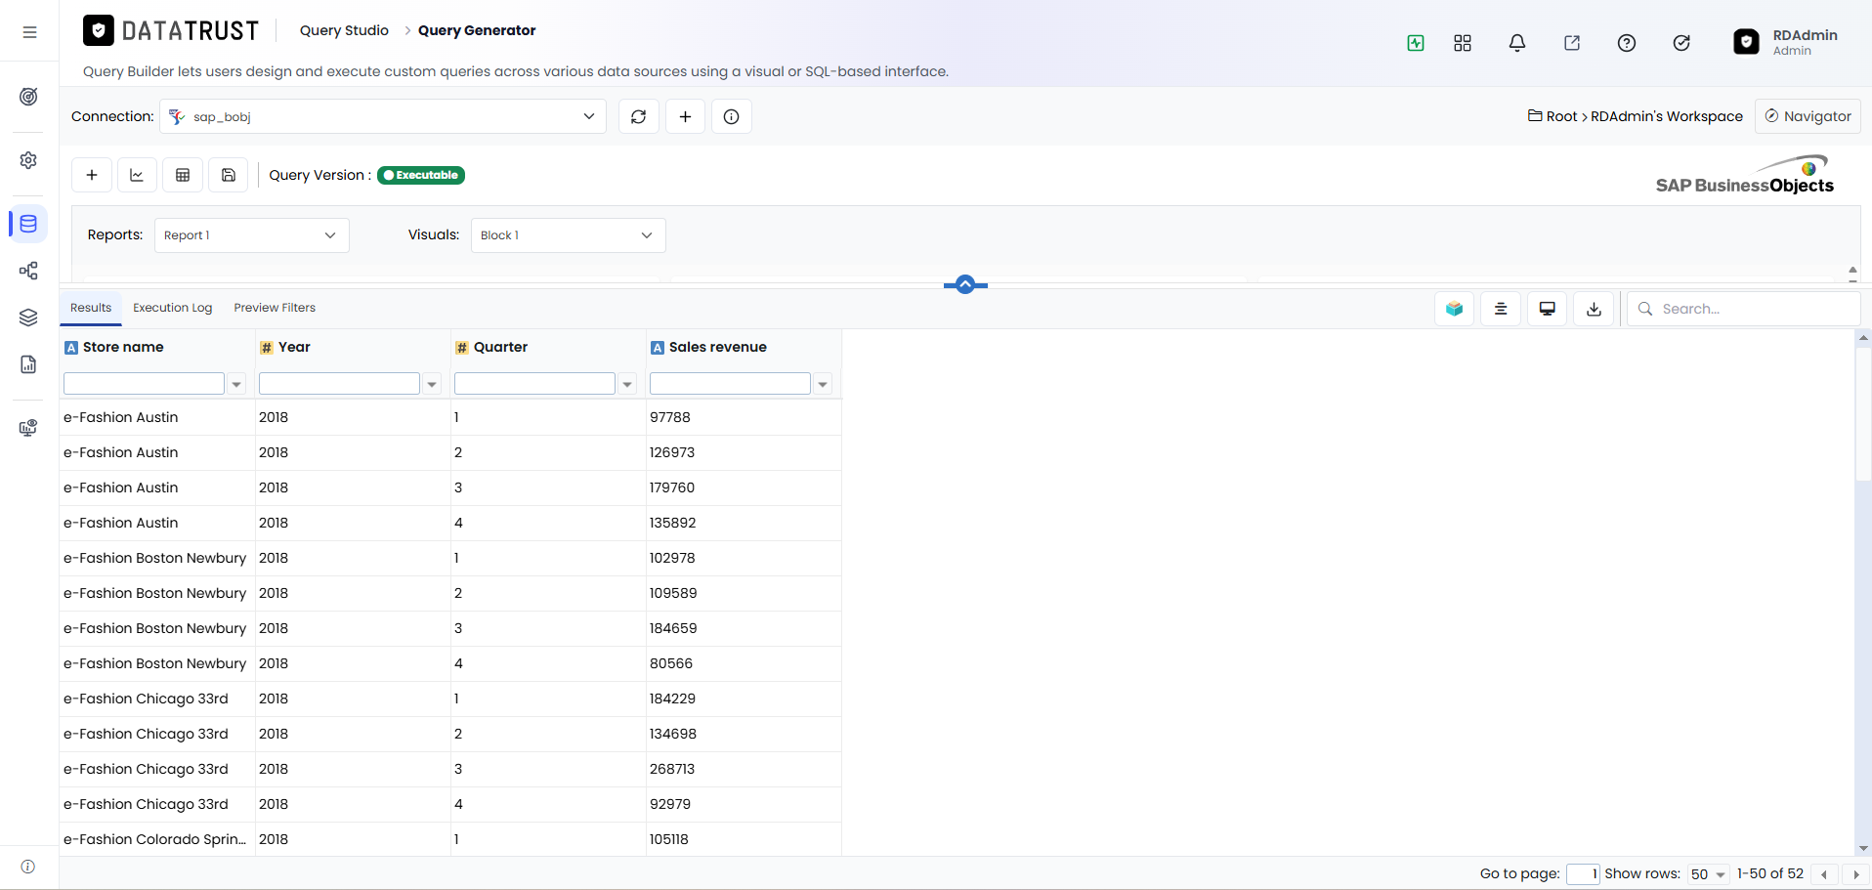Switch to the Preview Filters tab

click(x=275, y=308)
